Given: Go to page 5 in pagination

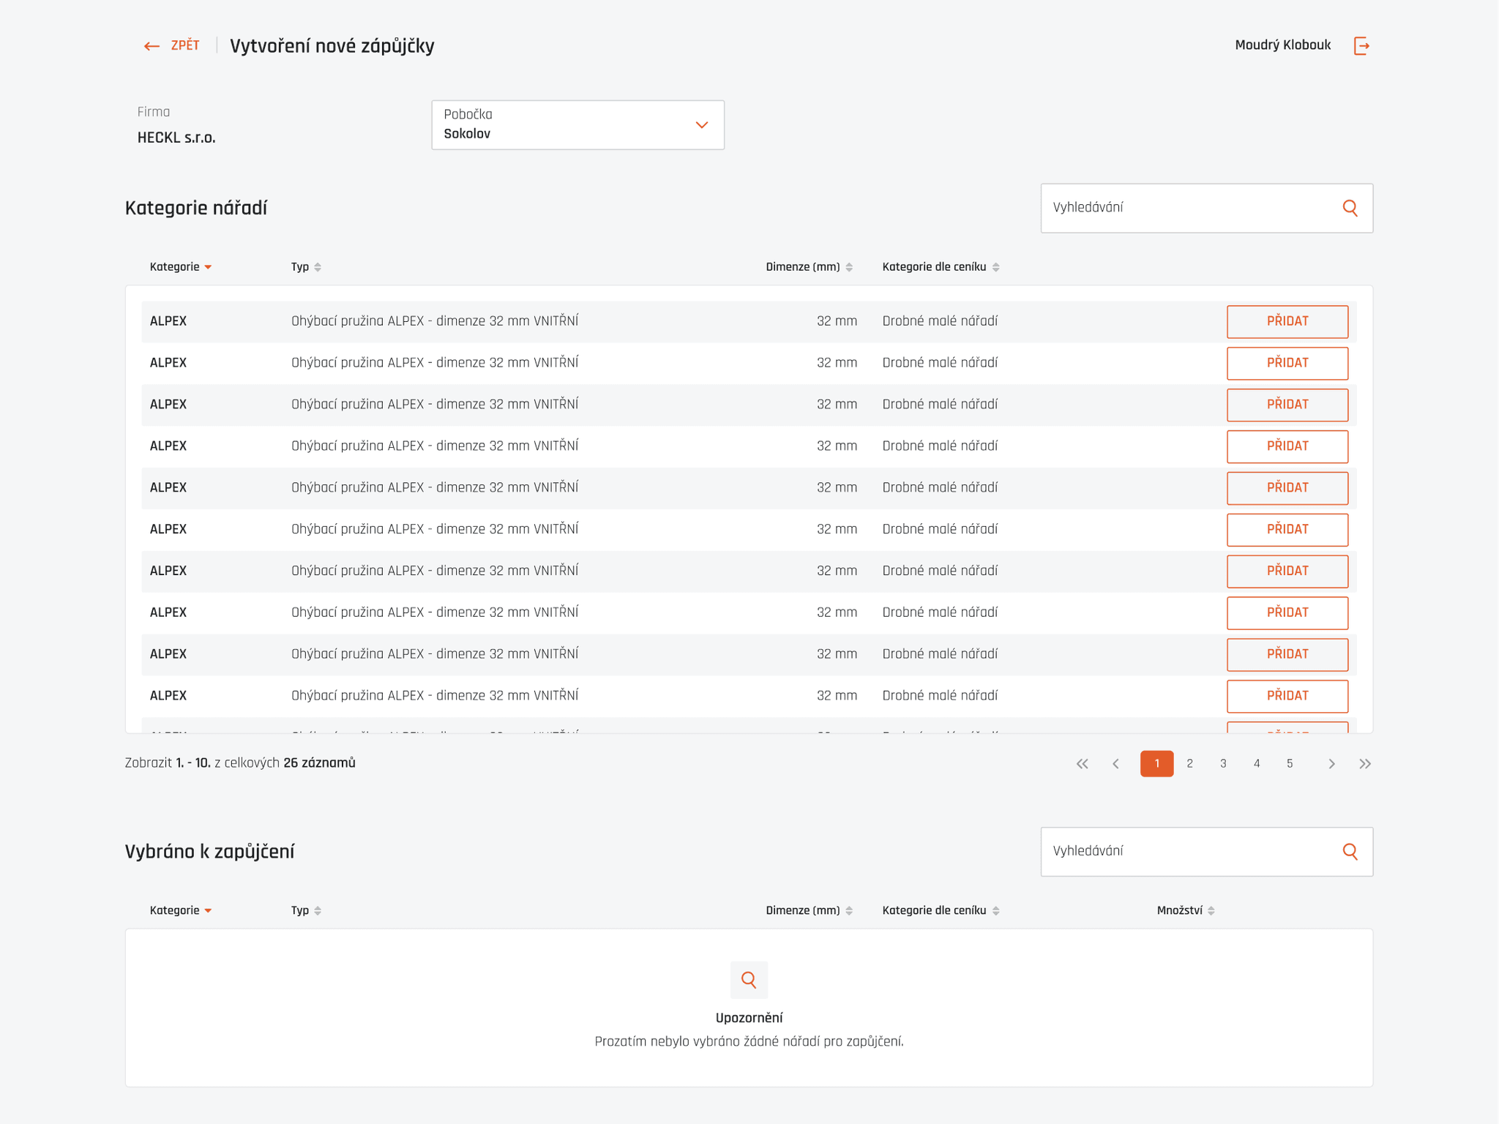Looking at the screenshot, I should 1290,764.
